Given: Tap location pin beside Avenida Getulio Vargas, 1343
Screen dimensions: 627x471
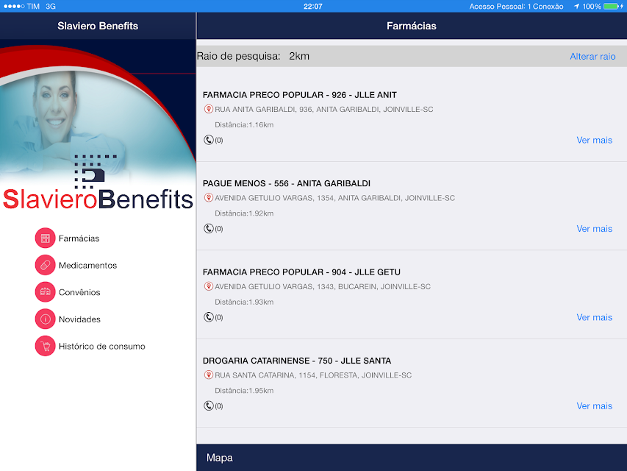Looking at the screenshot, I should 208,286.
